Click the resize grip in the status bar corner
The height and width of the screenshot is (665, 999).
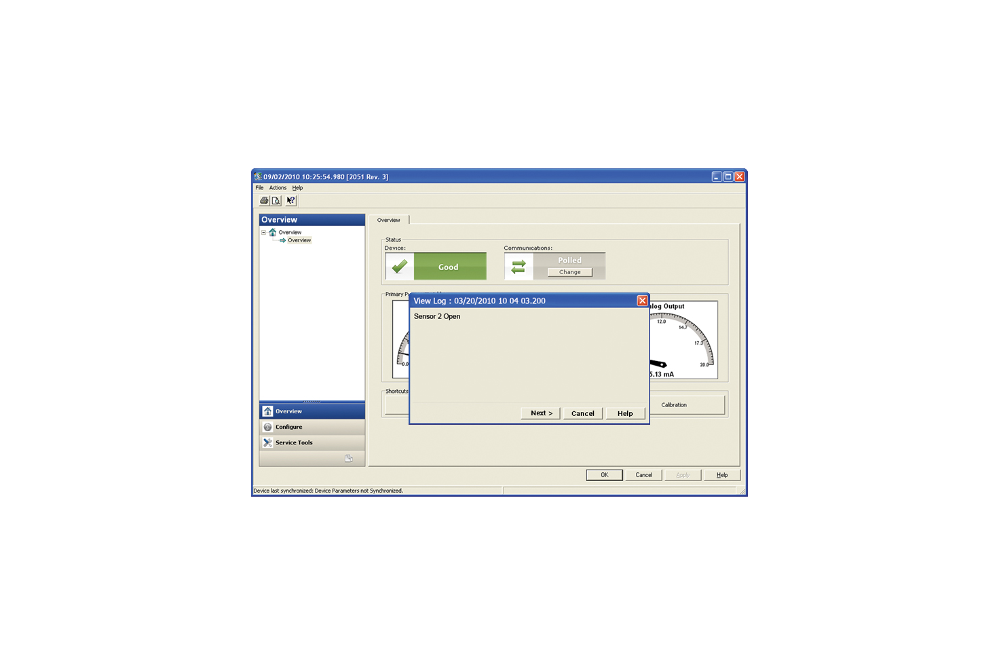click(x=742, y=491)
